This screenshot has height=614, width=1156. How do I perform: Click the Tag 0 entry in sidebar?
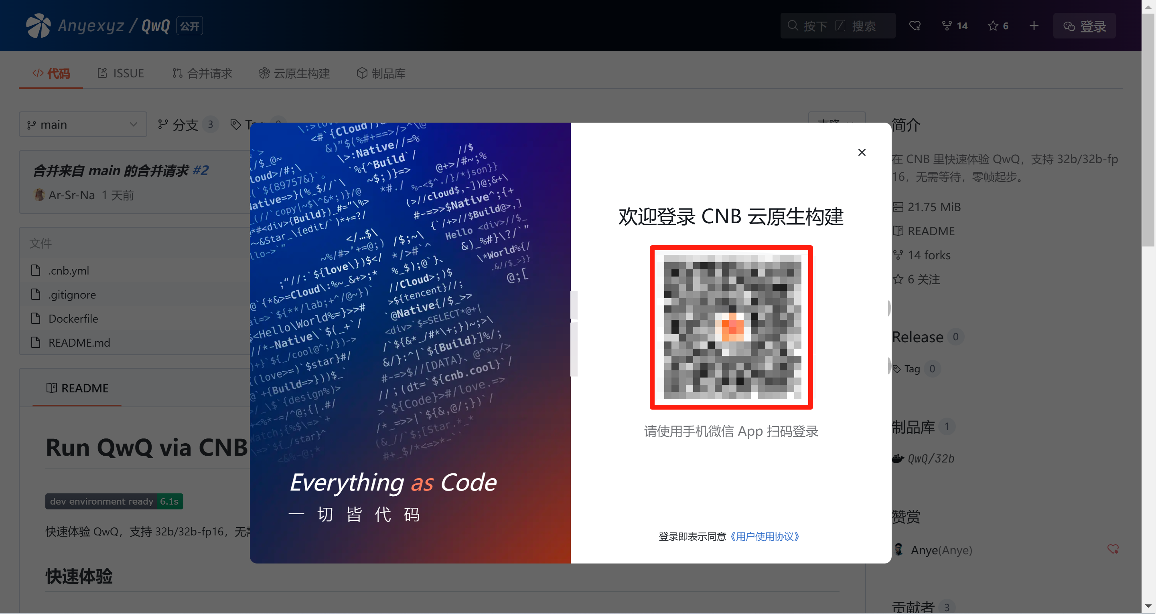tap(917, 369)
